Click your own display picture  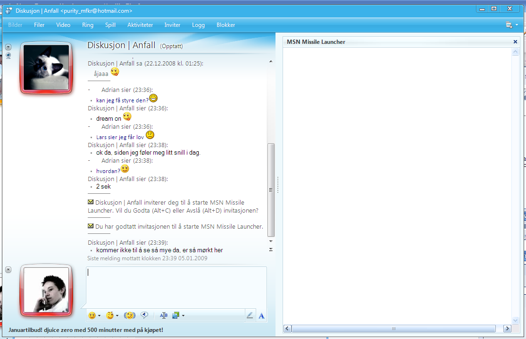(46, 290)
